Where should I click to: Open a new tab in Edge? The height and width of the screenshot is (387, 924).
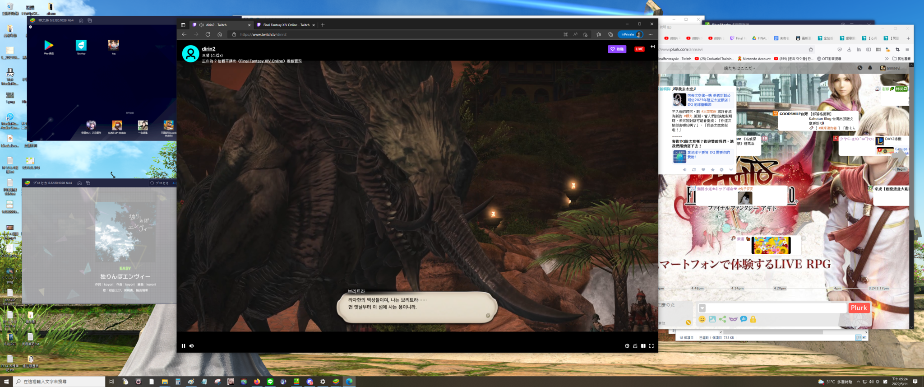point(323,25)
